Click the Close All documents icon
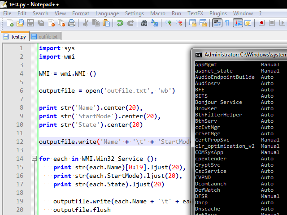 click(61, 23)
